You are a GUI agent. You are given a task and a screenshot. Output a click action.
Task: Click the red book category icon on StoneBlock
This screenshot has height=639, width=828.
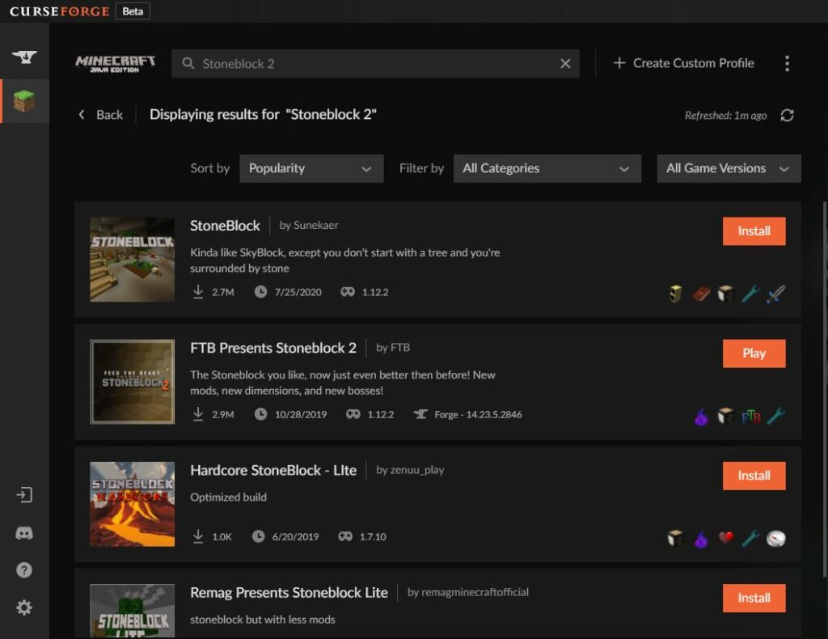[701, 294]
